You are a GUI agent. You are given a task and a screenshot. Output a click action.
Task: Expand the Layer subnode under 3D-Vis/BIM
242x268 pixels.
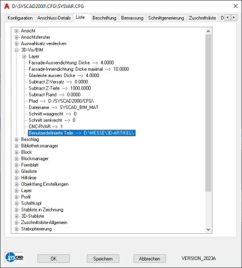click(x=24, y=56)
